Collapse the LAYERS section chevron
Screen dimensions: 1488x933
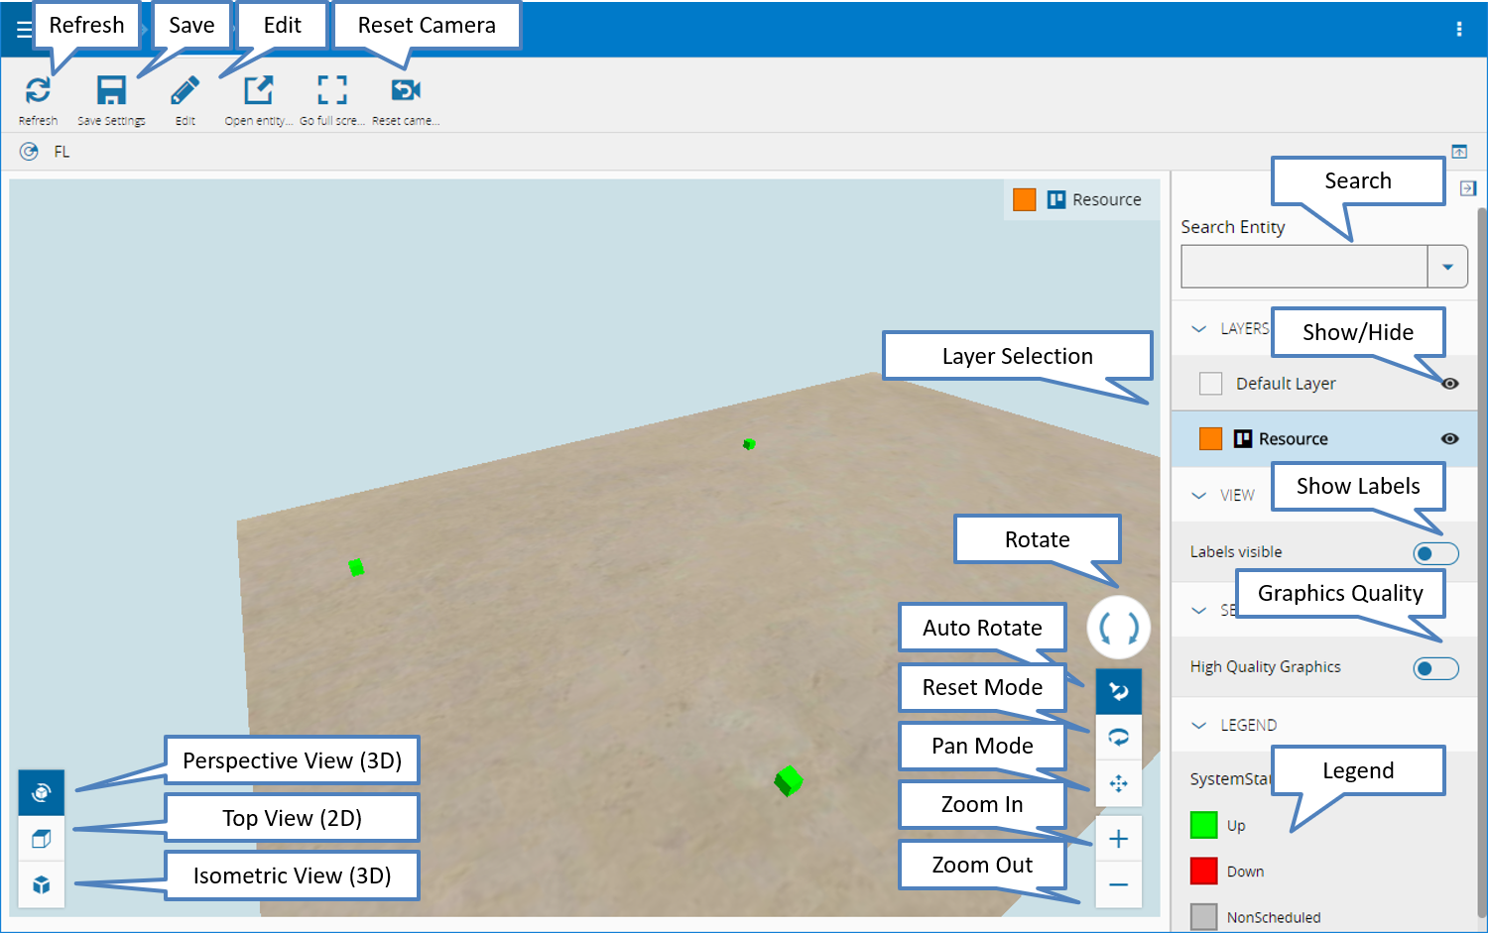[x=1199, y=328]
